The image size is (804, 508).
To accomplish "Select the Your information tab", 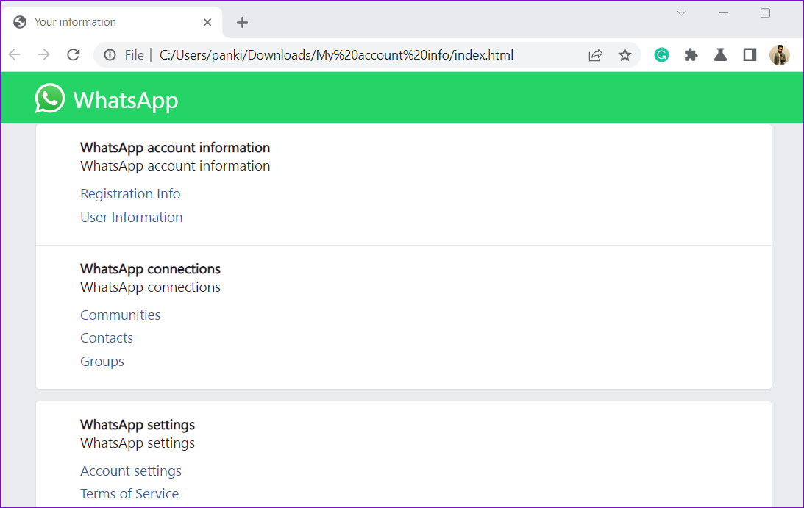I will coord(112,22).
